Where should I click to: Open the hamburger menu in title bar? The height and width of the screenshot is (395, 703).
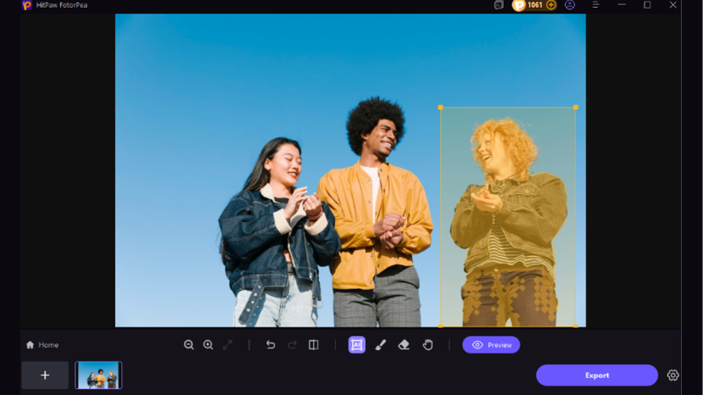595,5
